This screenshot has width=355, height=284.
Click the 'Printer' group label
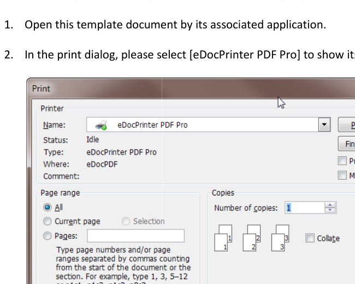point(52,108)
